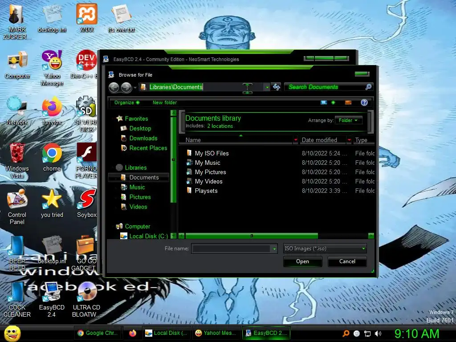The image size is (456, 342).
Task: Select the ULTRA CD BLOATW disc icon
Action: (86, 300)
